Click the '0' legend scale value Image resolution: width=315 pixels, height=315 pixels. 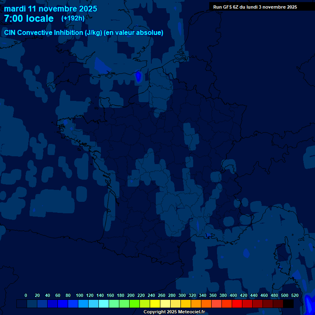pos(26,295)
